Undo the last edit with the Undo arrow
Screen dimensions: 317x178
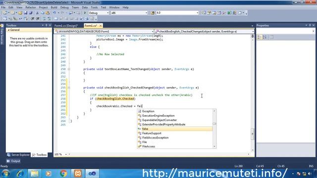pyautogui.click(x=54, y=13)
